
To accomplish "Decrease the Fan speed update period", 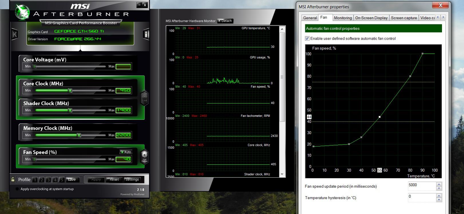I will (x=439, y=188).
